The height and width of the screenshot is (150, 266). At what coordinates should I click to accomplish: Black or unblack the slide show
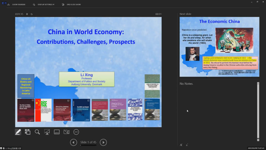(x=47, y=132)
